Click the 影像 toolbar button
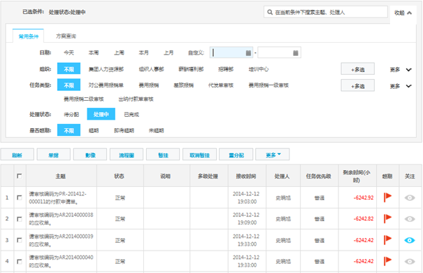423x273 pixels. click(x=90, y=155)
